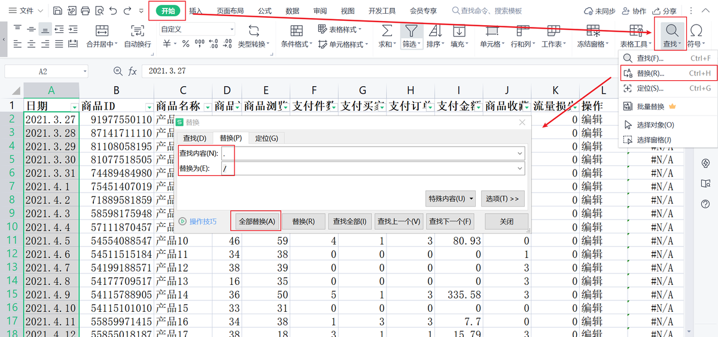Toggle the Filter (筛选) funnel button
The width and height of the screenshot is (718, 337).
411,31
